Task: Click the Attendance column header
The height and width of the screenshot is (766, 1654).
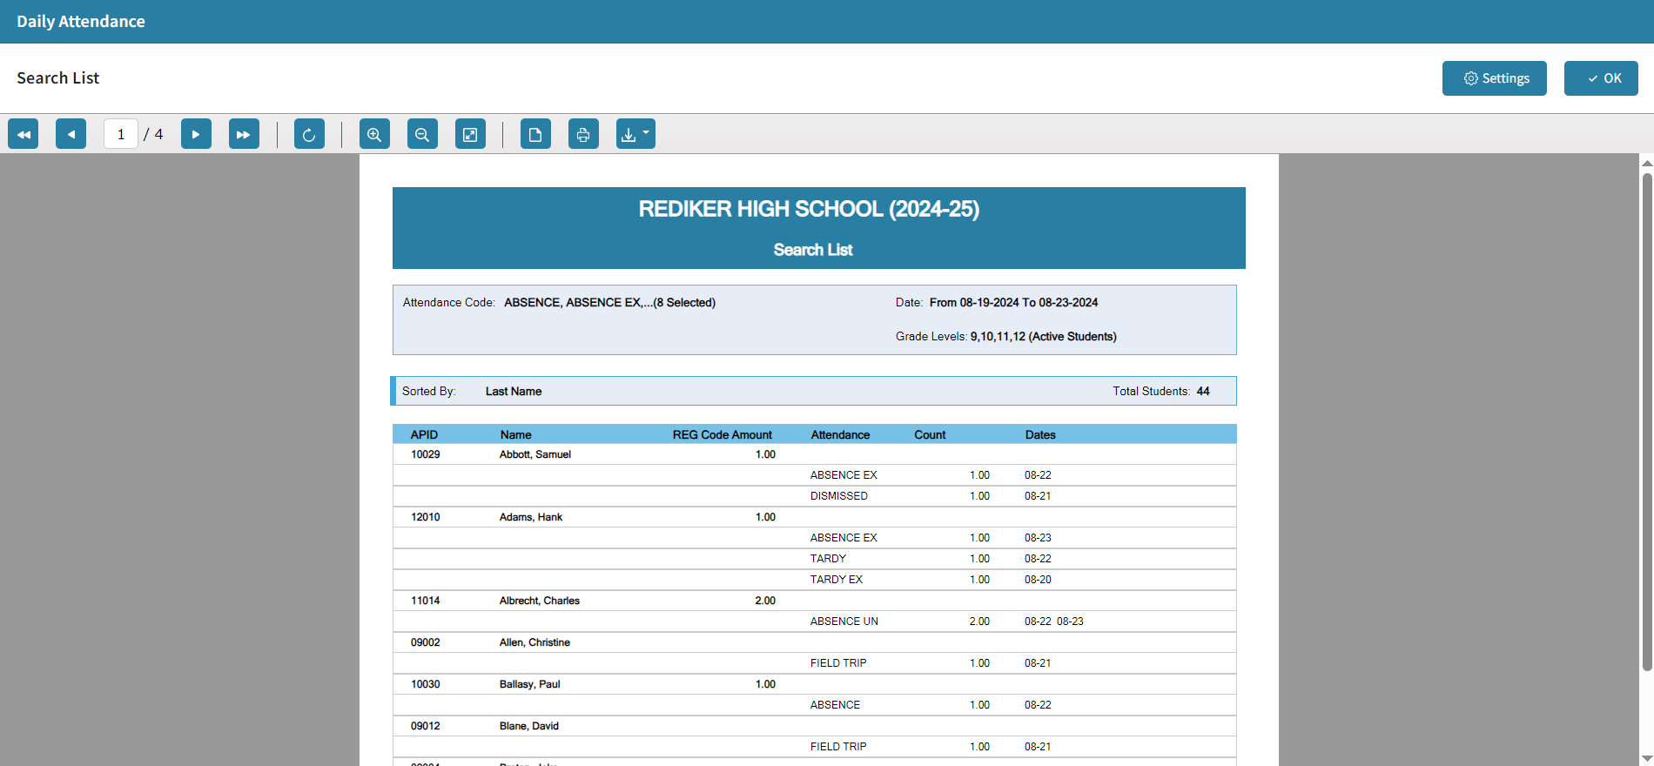Action: (x=841, y=434)
